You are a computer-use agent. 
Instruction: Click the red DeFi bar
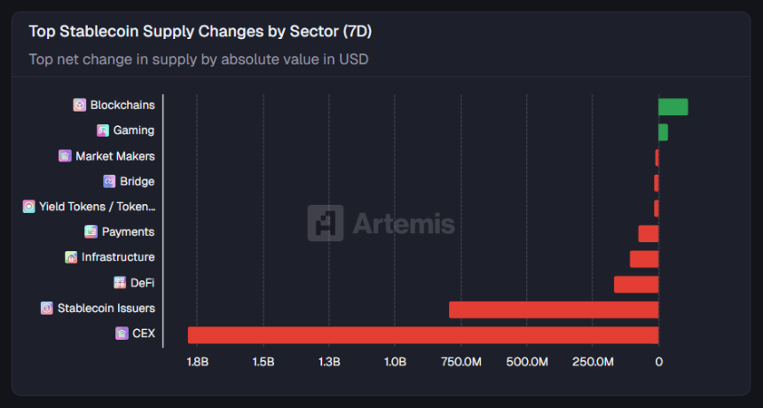(636, 285)
